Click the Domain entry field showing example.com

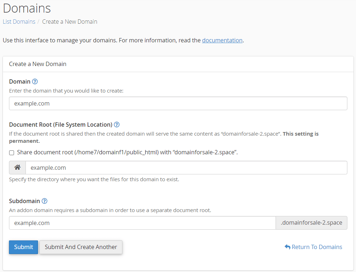pos(178,103)
